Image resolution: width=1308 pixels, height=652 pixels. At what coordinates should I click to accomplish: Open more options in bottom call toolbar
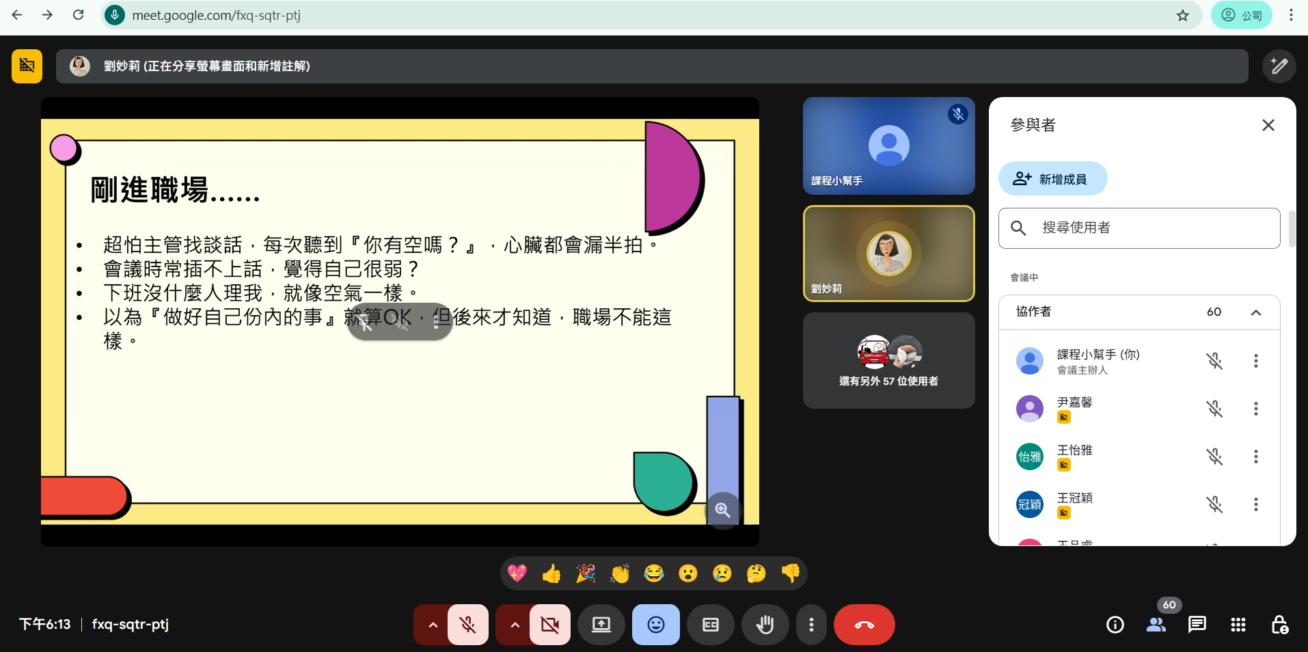[x=811, y=625]
